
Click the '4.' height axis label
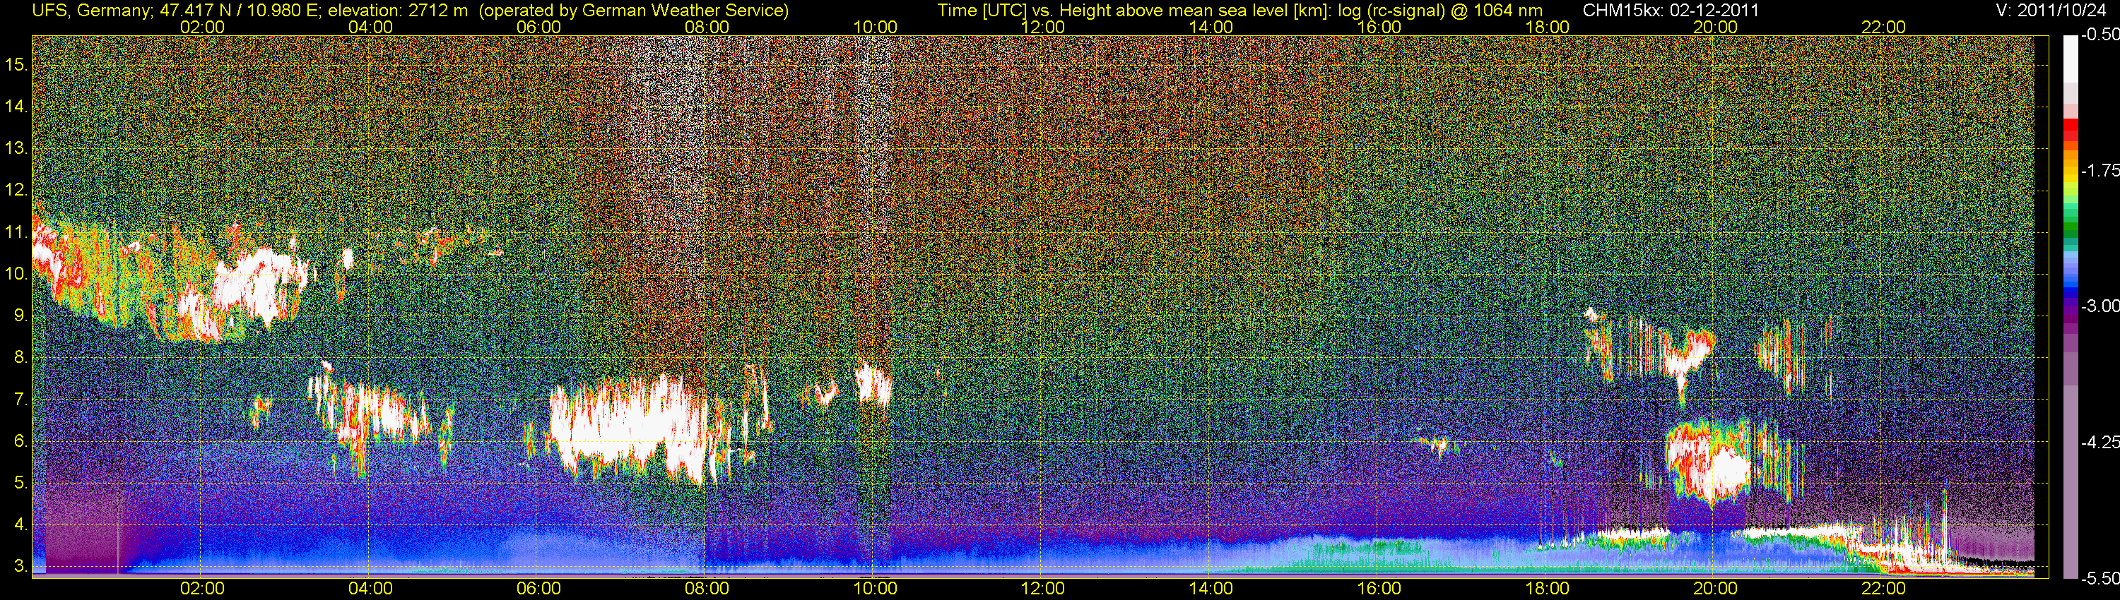click(20, 524)
